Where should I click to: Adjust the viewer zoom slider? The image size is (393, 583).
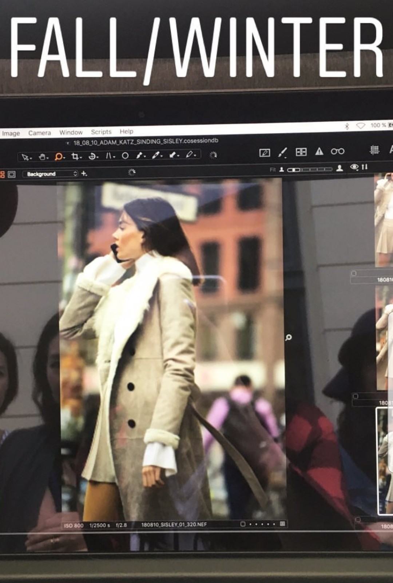pos(310,169)
